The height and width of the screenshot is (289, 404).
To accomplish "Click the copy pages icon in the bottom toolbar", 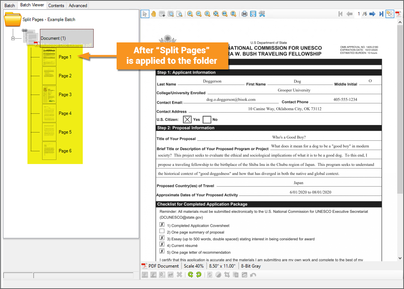I will (x=235, y=275).
